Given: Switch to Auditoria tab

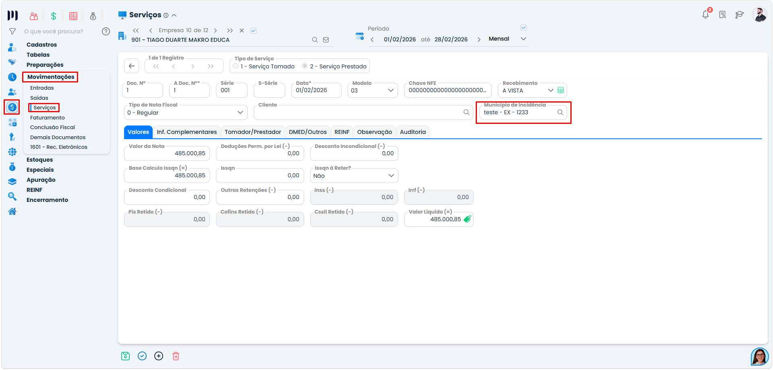Looking at the screenshot, I should [x=413, y=132].
